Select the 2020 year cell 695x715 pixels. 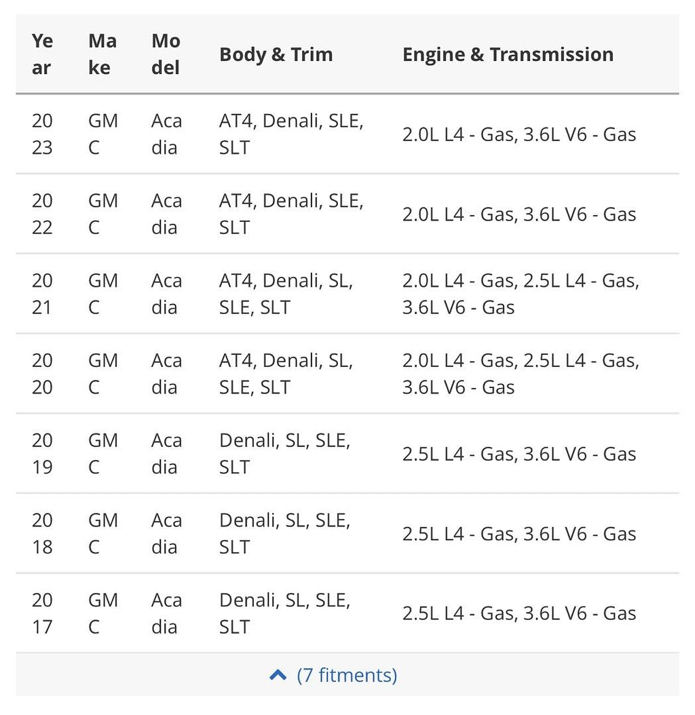[x=43, y=374]
